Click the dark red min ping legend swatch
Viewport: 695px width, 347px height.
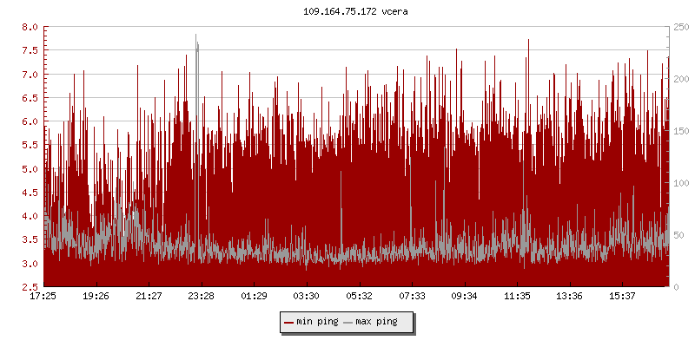pos(289,322)
